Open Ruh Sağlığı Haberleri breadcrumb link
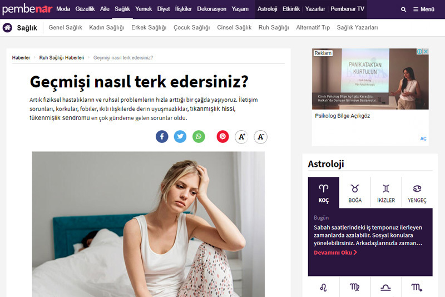 point(62,58)
